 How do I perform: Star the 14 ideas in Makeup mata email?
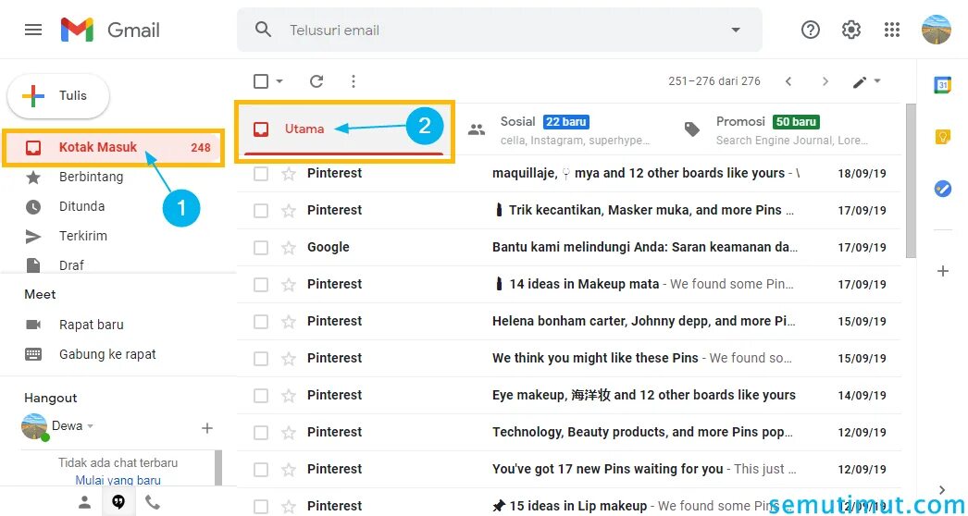pos(289,285)
